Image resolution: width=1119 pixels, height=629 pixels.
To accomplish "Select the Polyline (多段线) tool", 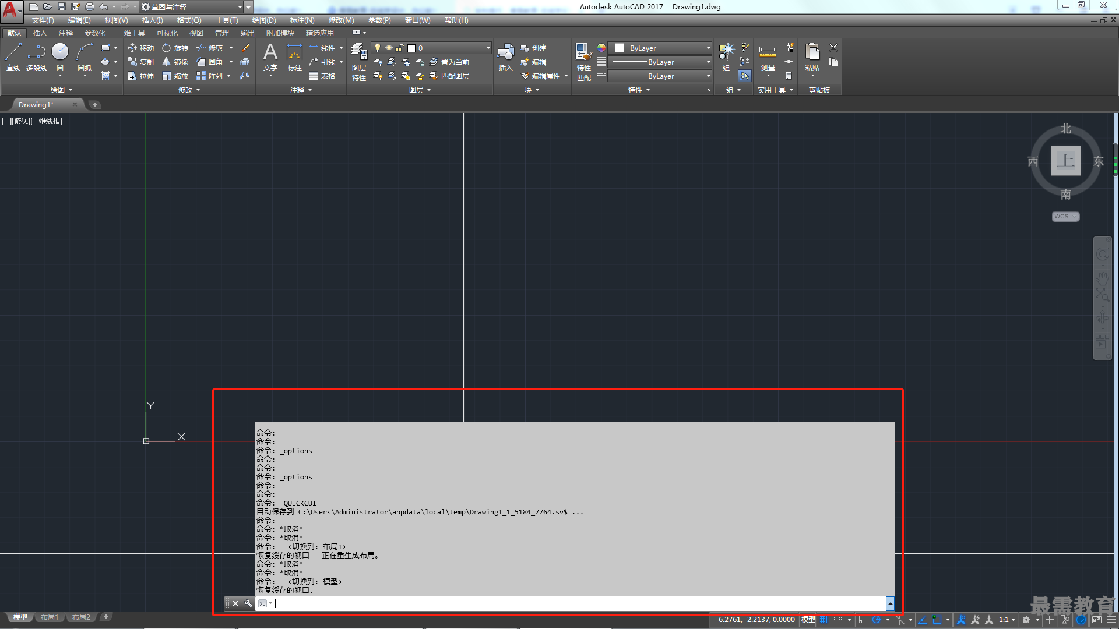I will (x=37, y=57).
